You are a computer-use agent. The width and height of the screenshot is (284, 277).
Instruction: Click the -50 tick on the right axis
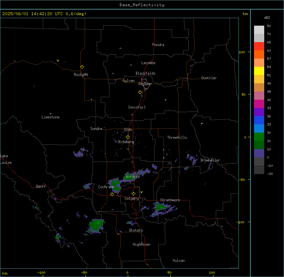pos(242,180)
